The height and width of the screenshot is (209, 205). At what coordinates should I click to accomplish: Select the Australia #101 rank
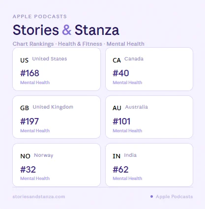point(121,121)
